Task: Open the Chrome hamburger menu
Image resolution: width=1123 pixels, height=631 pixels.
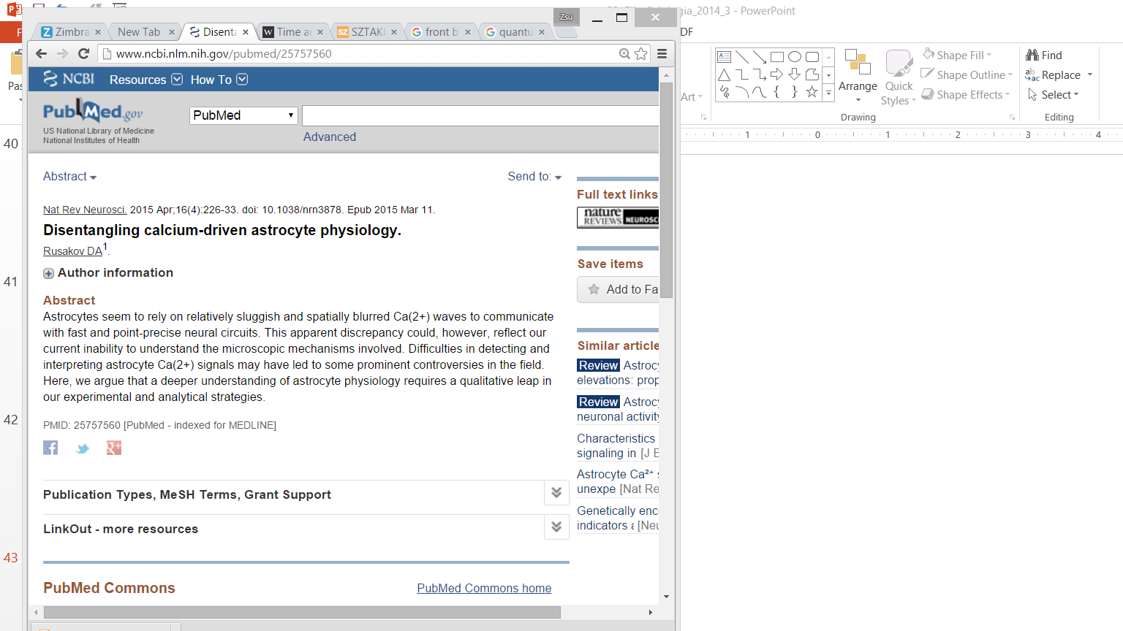Action: click(x=662, y=53)
